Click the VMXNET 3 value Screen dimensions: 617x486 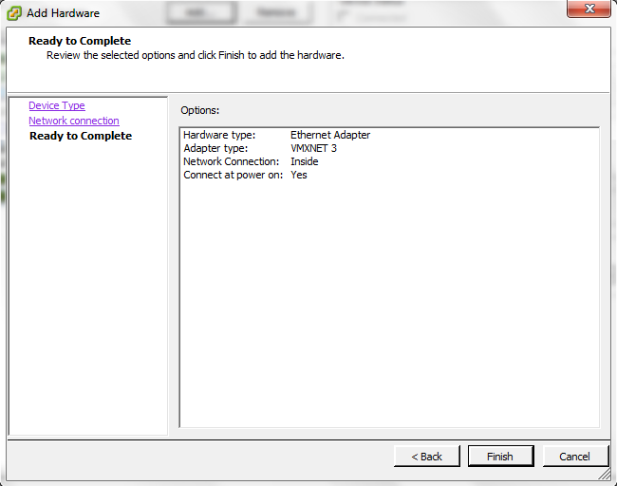point(313,148)
